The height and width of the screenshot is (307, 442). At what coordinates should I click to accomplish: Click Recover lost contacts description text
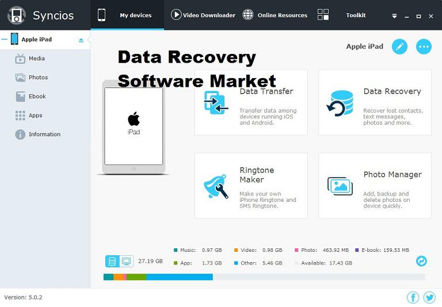click(x=393, y=117)
